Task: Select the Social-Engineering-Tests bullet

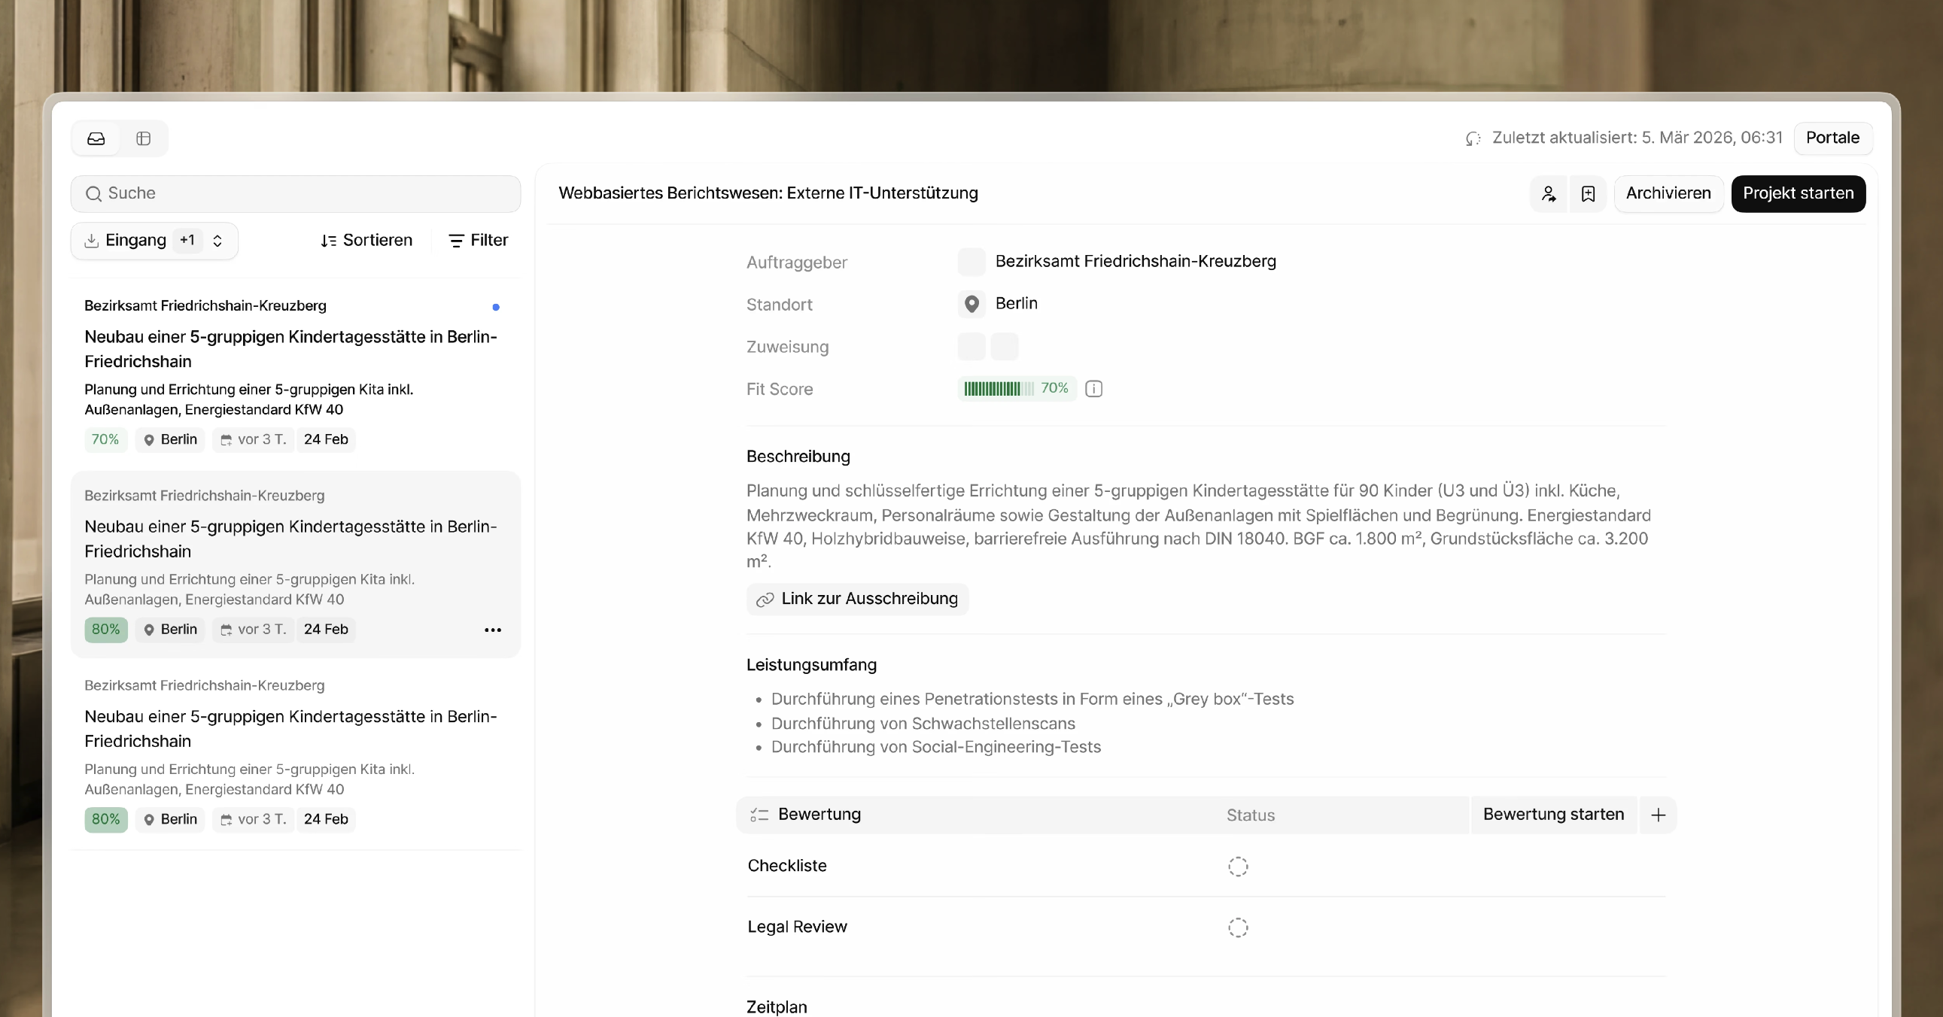Action: [935, 747]
